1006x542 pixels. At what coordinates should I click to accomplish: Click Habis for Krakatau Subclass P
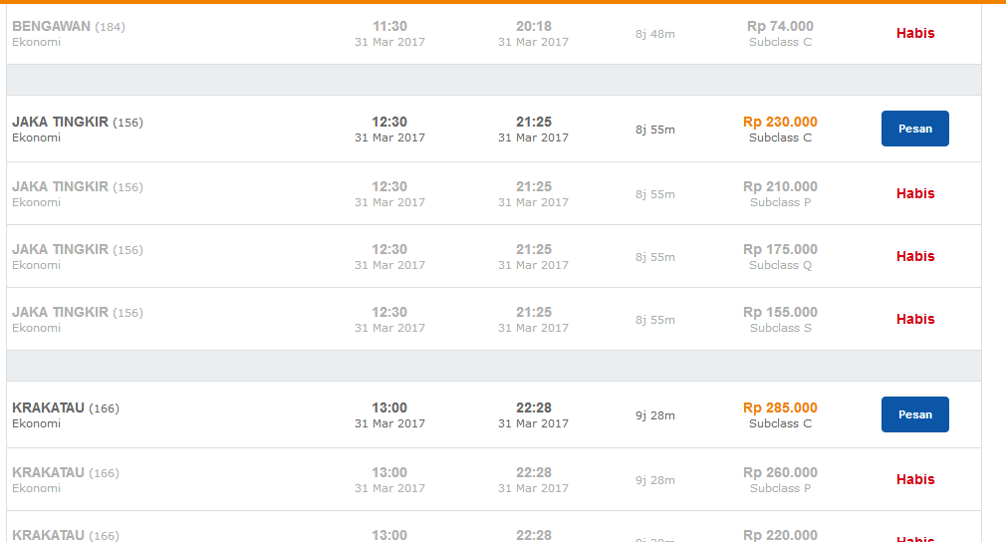pos(914,479)
